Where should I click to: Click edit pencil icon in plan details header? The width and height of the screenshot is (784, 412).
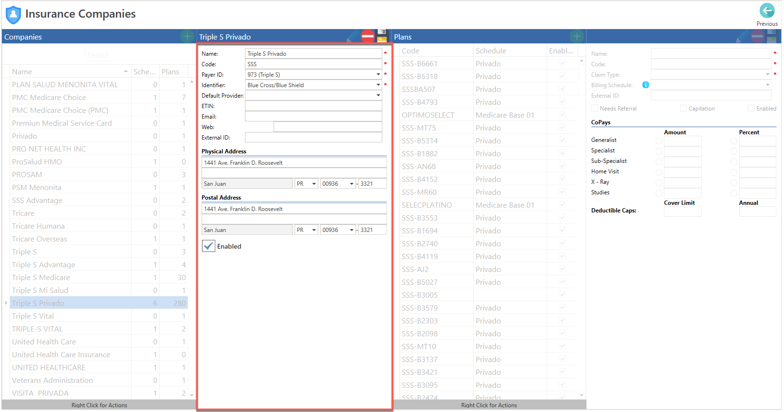(x=743, y=36)
